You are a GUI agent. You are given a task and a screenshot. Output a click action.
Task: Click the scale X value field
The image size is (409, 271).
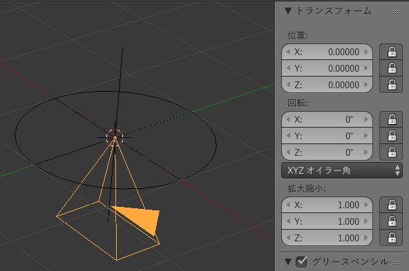point(327,205)
